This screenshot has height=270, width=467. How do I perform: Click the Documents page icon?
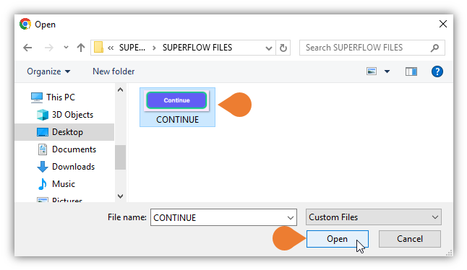(43, 149)
